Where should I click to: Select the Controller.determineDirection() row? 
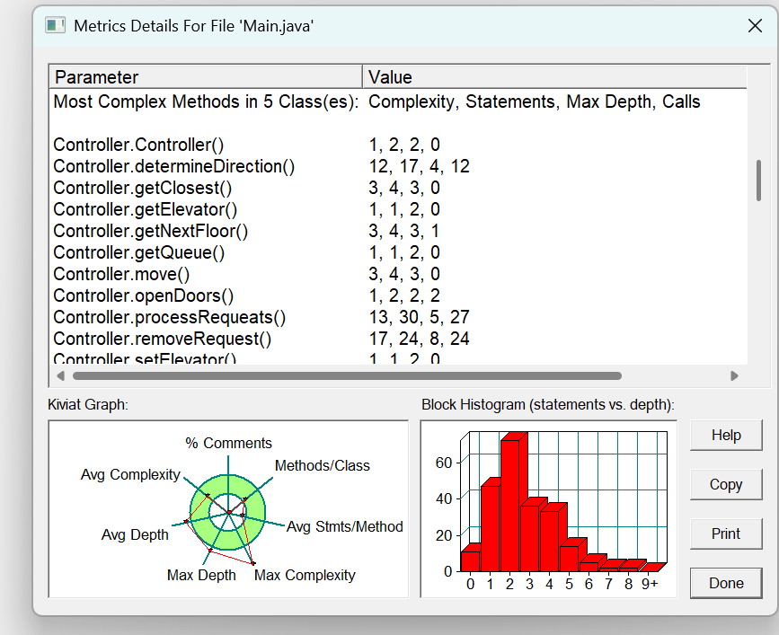point(399,166)
